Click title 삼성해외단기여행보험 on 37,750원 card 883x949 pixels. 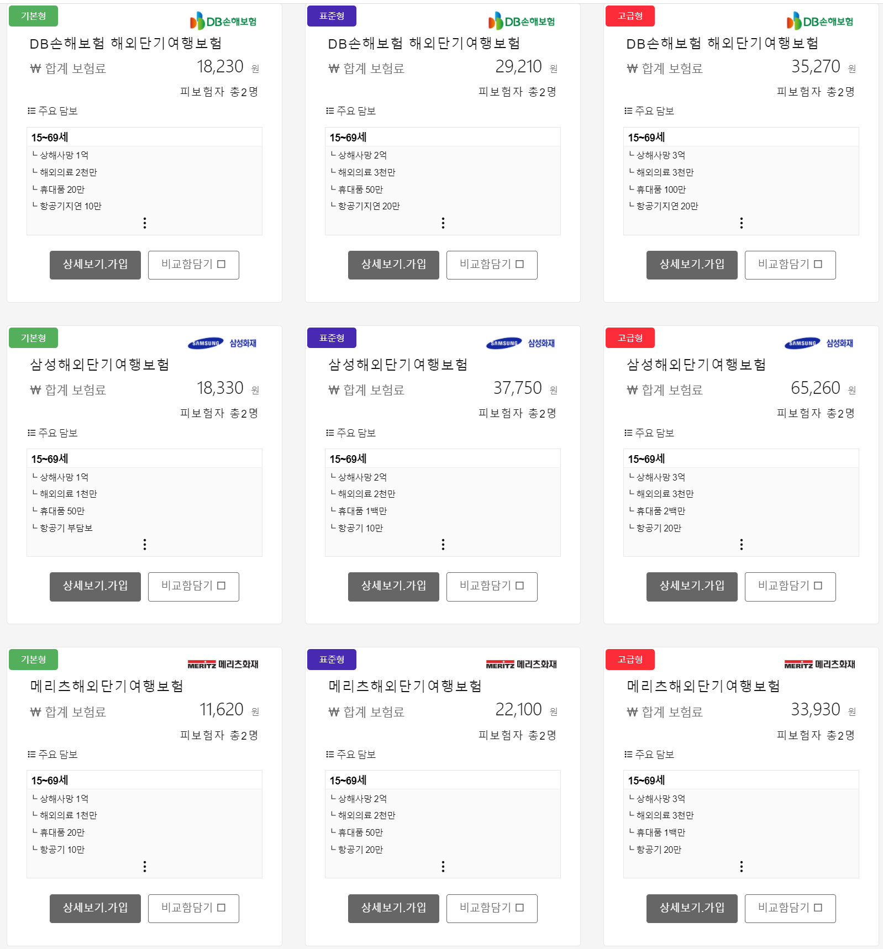(398, 365)
